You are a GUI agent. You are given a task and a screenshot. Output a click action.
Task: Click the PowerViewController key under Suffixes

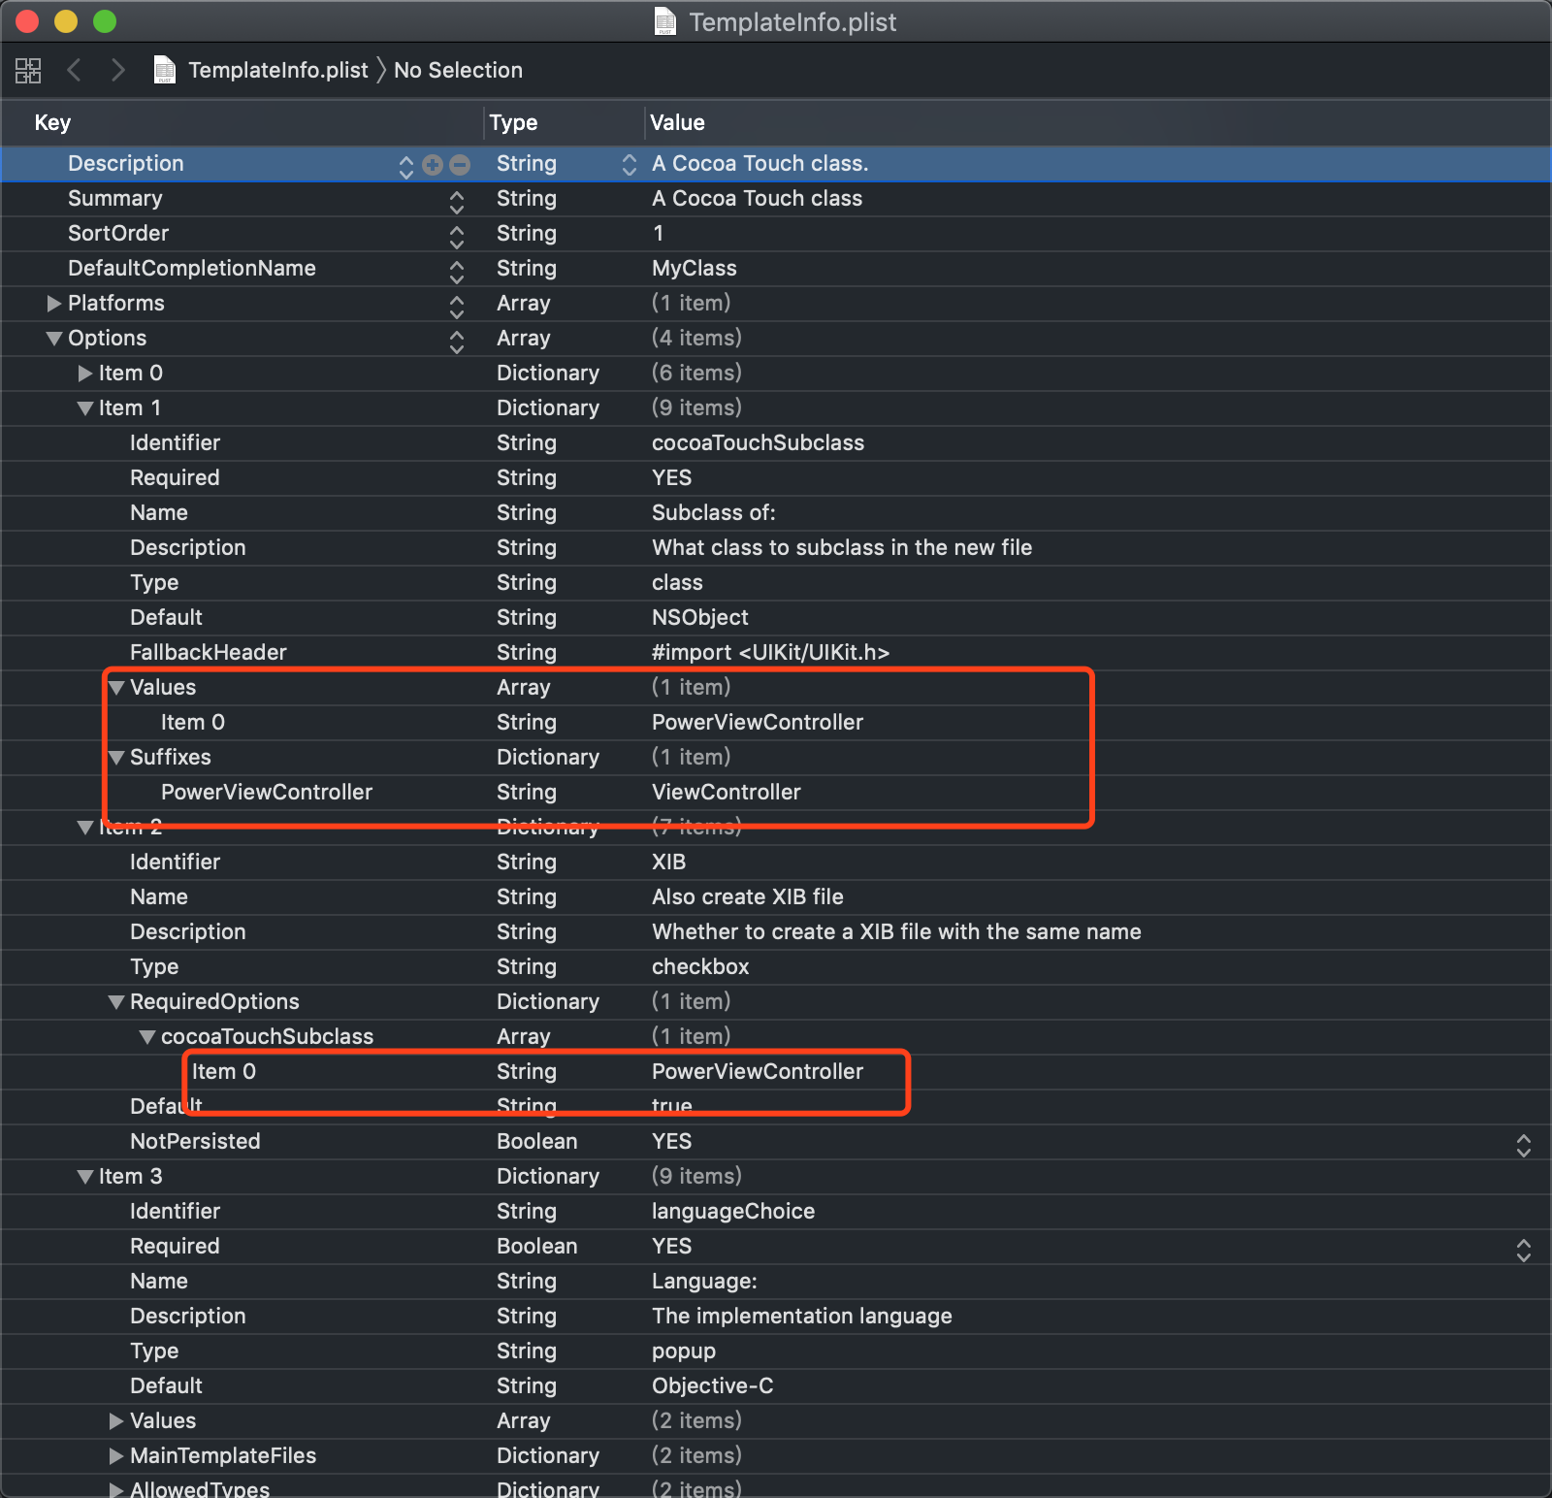pyautogui.click(x=267, y=792)
